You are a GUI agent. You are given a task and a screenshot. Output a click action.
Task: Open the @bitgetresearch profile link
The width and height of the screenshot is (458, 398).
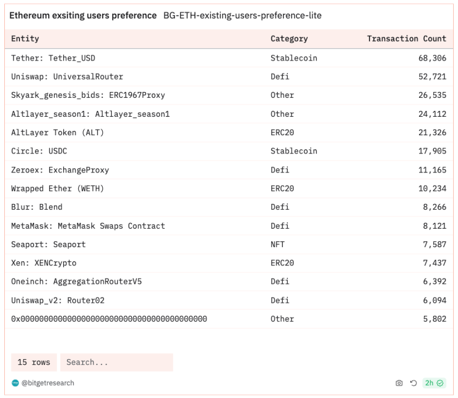click(48, 383)
